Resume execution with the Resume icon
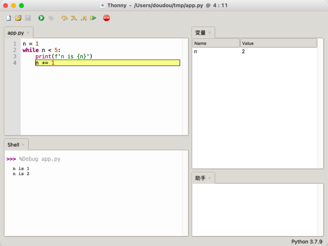The height and width of the screenshot is (246, 328). (x=93, y=18)
